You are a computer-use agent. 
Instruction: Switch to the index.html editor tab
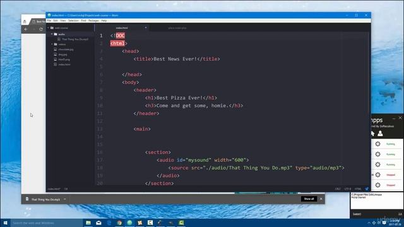[122, 28]
